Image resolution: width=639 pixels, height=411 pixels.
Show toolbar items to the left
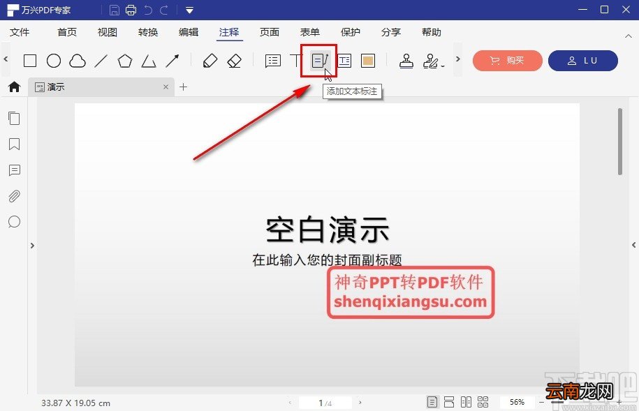(6, 59)
